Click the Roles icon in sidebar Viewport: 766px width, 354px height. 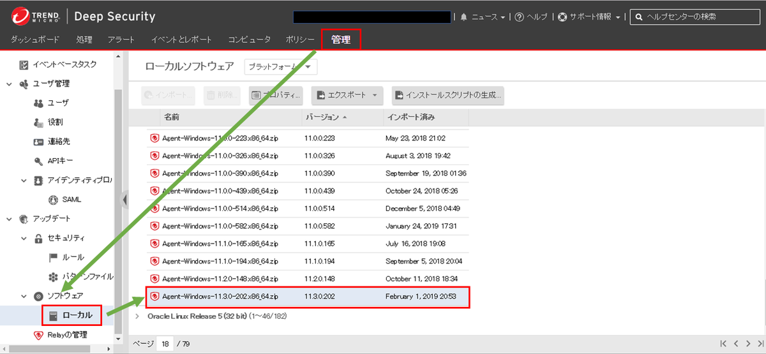(38, 122)
